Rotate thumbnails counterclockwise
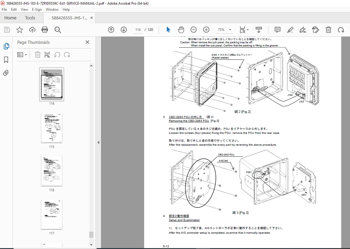 (57, 55)
